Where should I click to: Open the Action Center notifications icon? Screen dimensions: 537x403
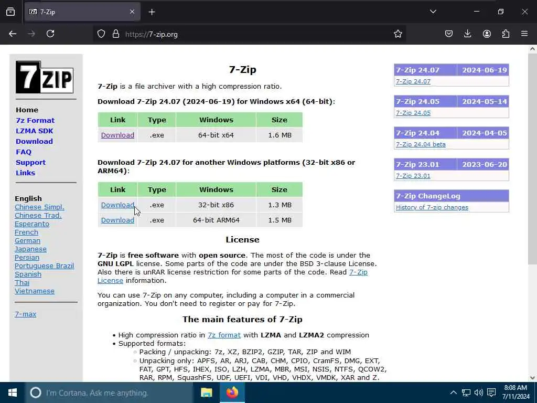point(491,393)
